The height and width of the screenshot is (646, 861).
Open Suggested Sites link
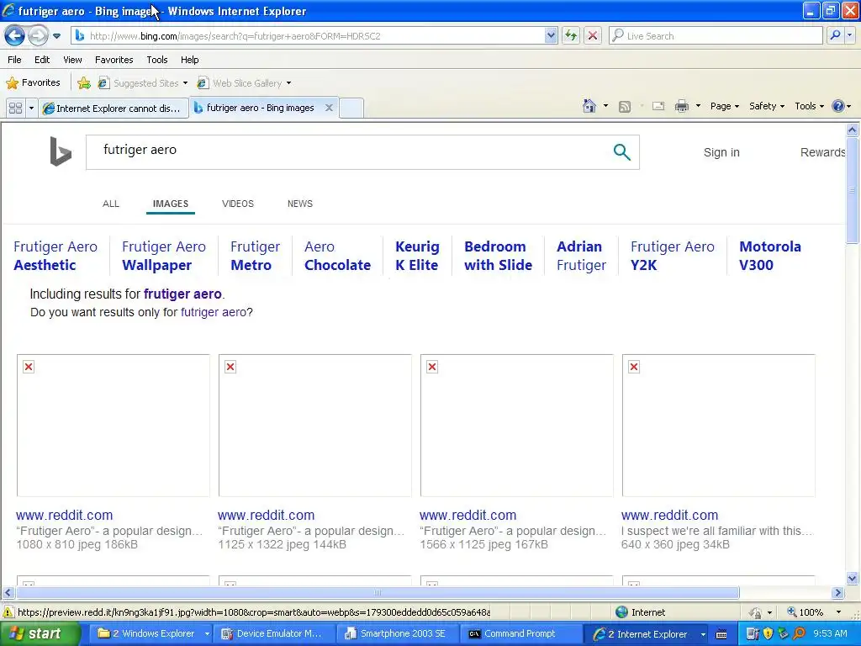142,83
